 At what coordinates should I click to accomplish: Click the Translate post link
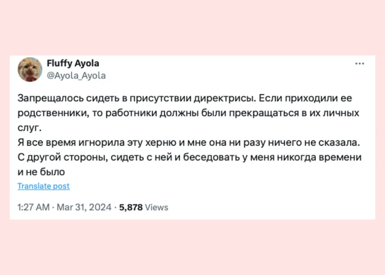[44, 186]
